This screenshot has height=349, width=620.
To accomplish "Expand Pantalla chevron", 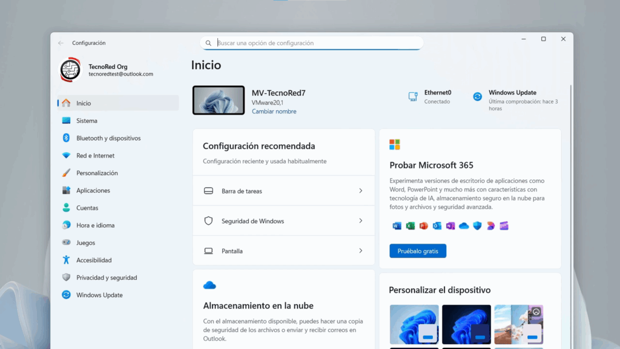I will (x=361, y=251).
